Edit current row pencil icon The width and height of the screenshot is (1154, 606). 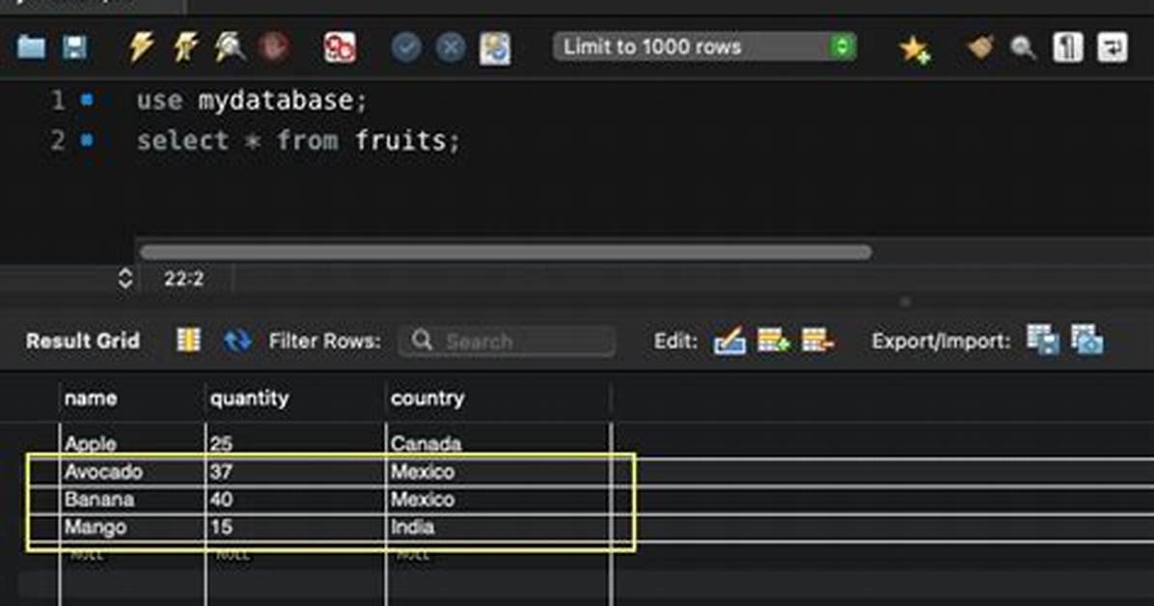(x=729, y=341)
